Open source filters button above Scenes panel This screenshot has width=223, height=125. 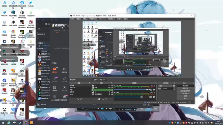tap(103, 80)
